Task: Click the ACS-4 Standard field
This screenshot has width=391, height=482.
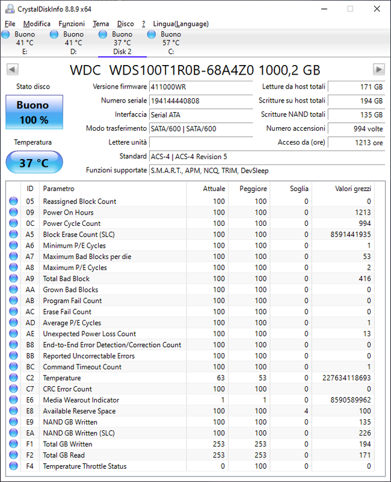Action: [x=267, y=157]
